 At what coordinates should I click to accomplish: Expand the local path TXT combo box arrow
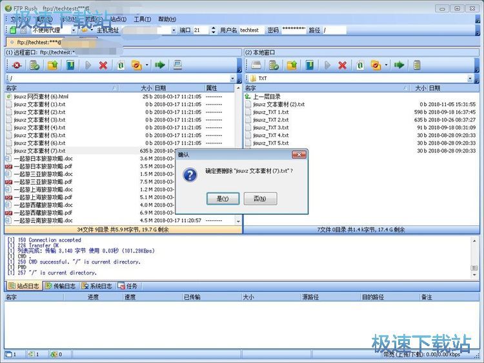470,78
